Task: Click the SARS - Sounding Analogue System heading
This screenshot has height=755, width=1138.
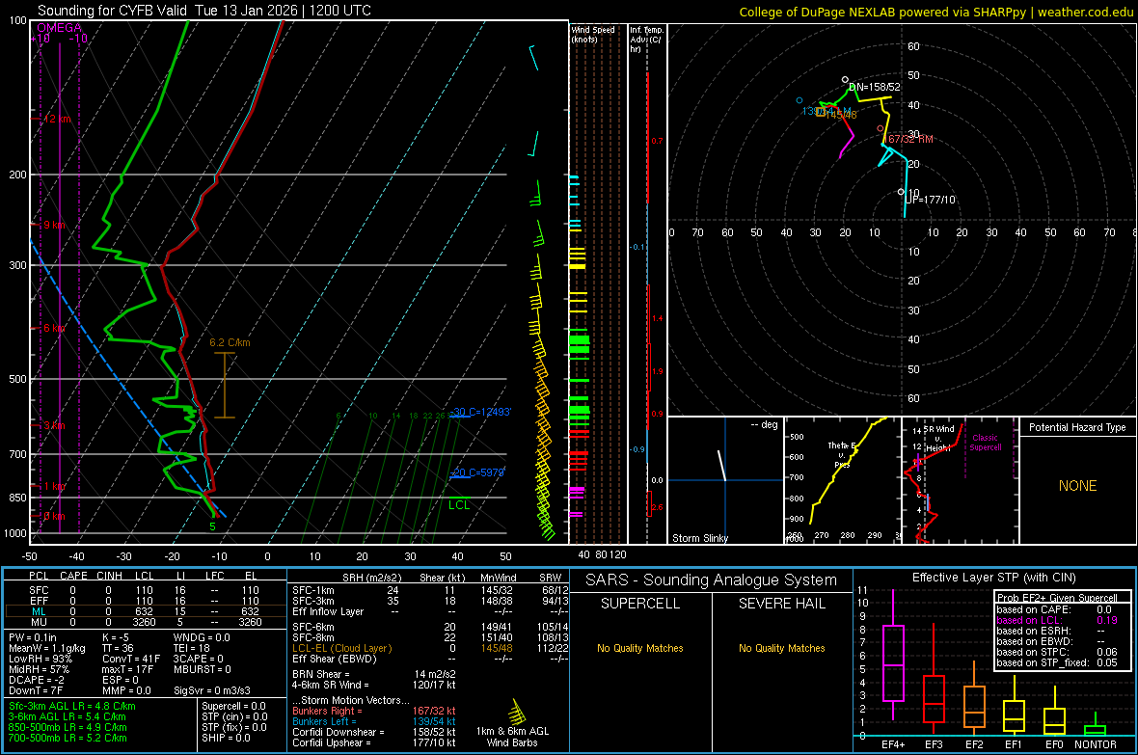Action: tap(711, 580)
